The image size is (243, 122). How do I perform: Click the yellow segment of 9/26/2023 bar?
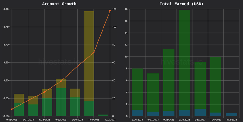click(x=19, y=98)
